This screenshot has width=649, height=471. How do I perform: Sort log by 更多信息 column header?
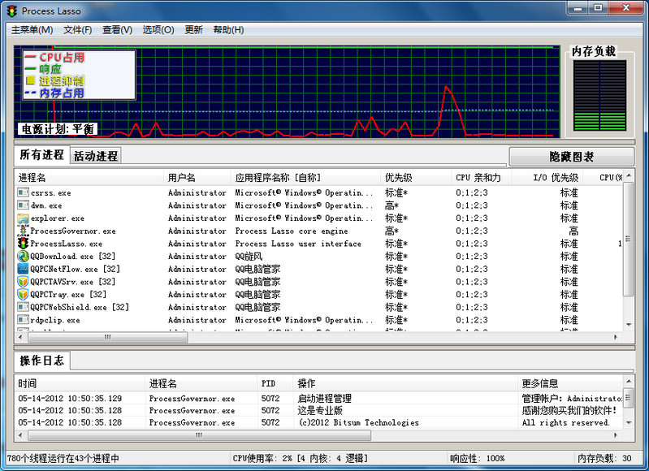coord(570,383)
